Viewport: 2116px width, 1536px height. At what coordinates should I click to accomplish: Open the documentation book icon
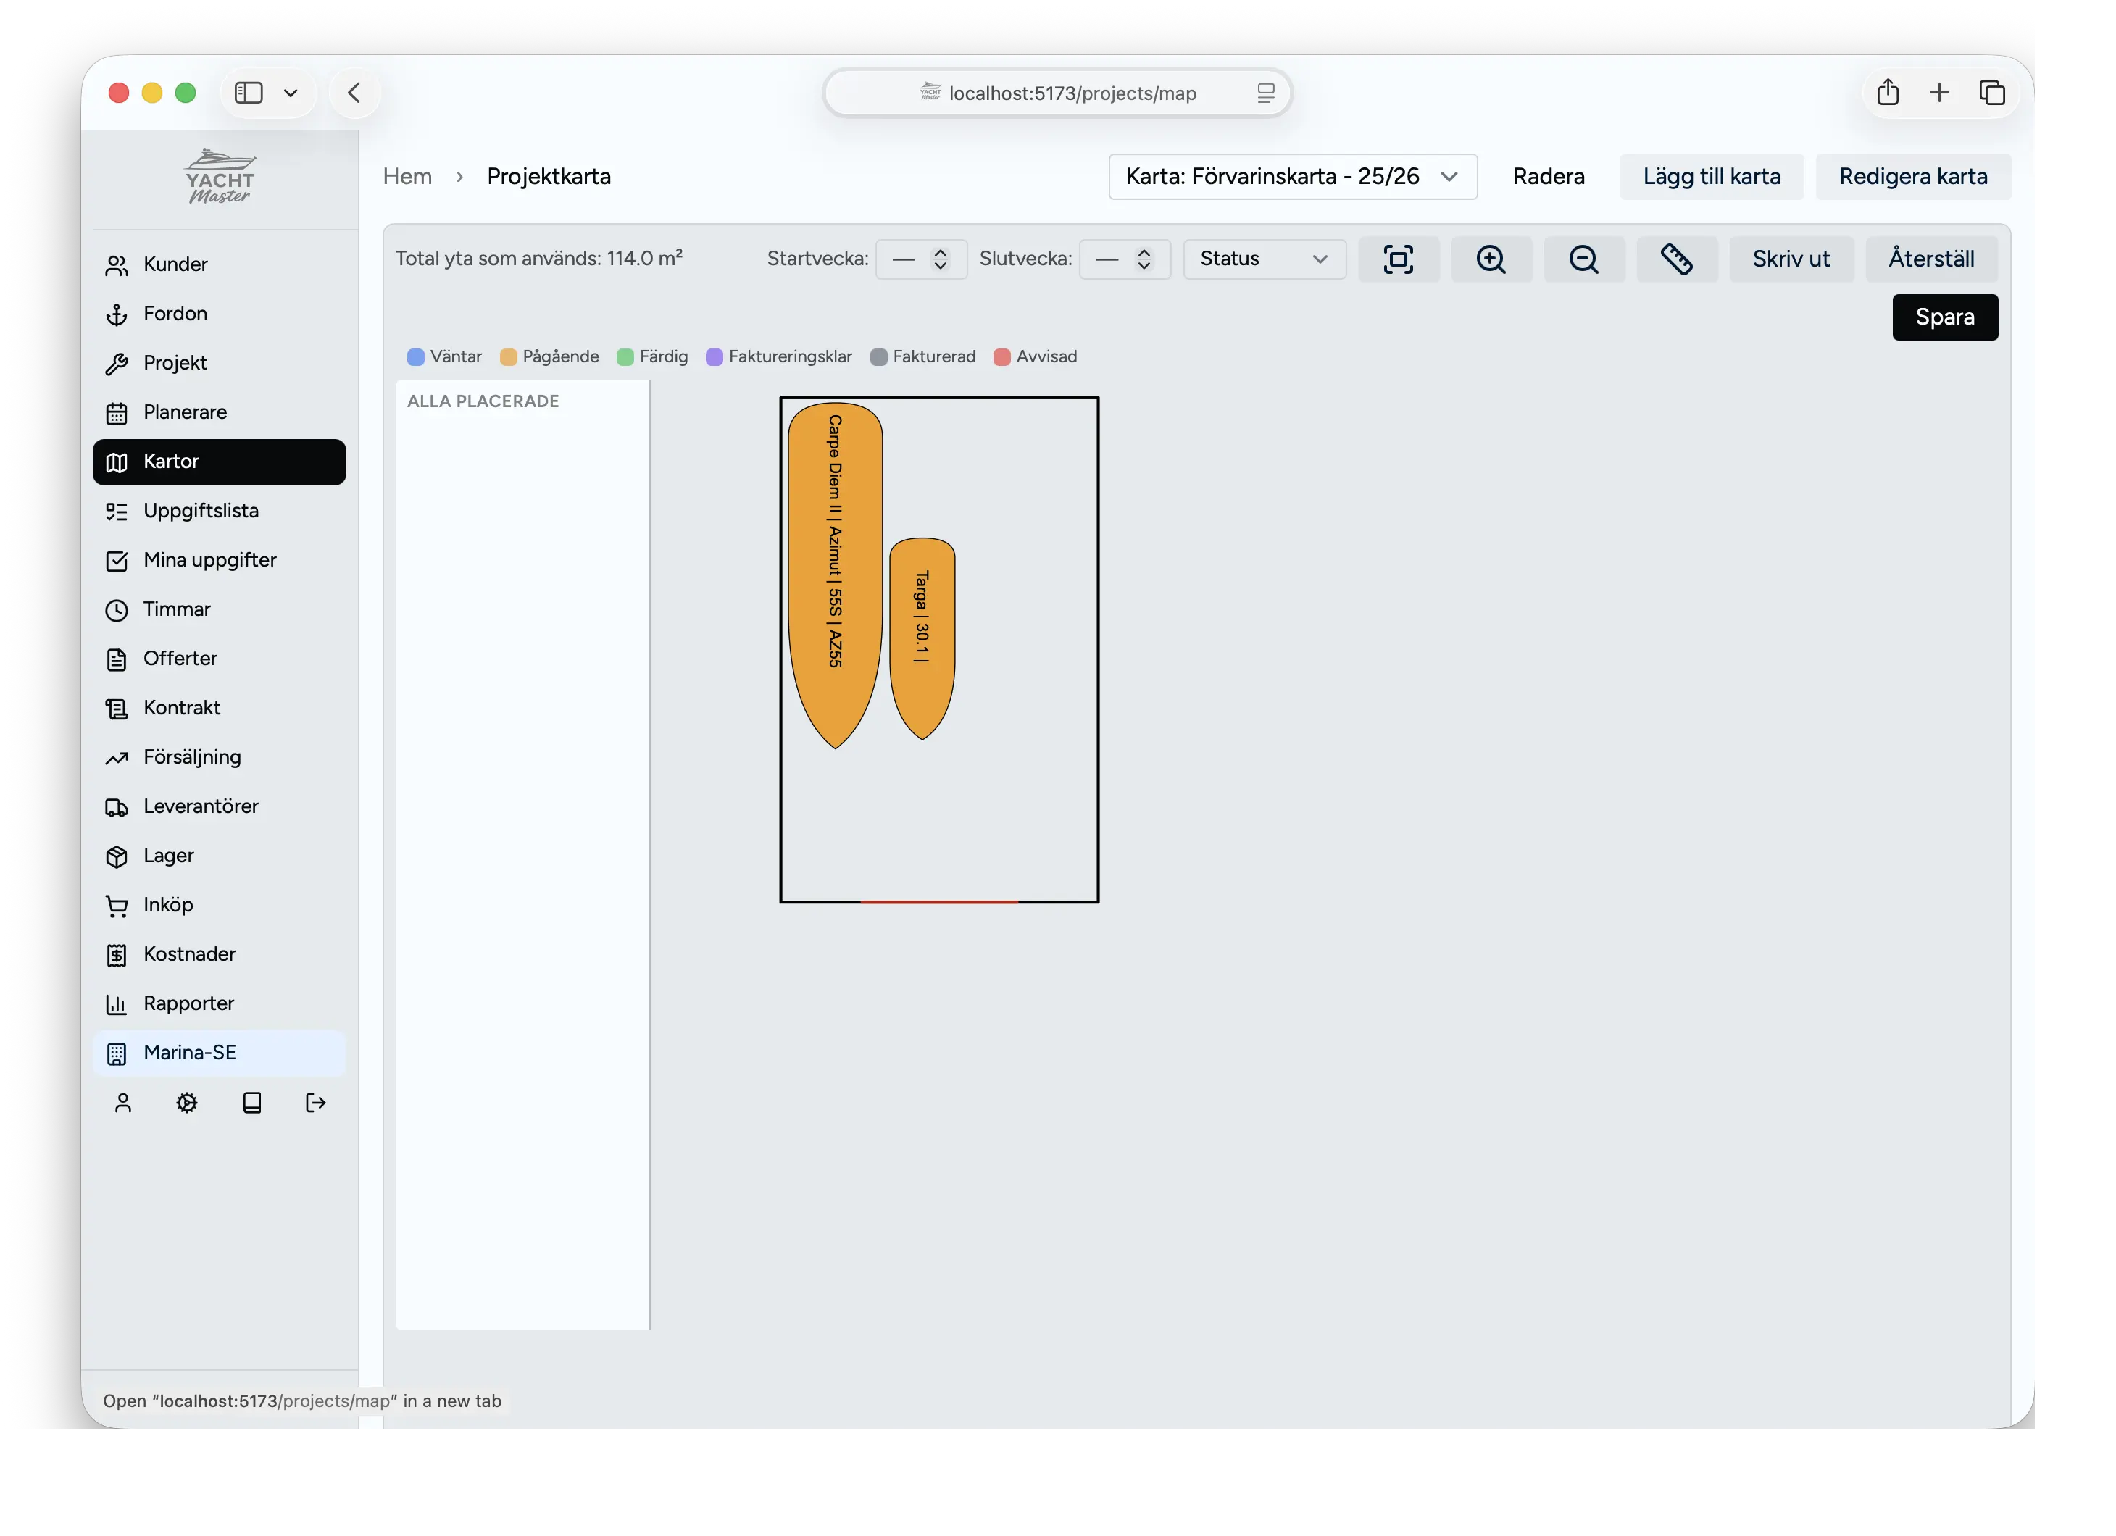pyautogui.click(x=252, y=1103)
